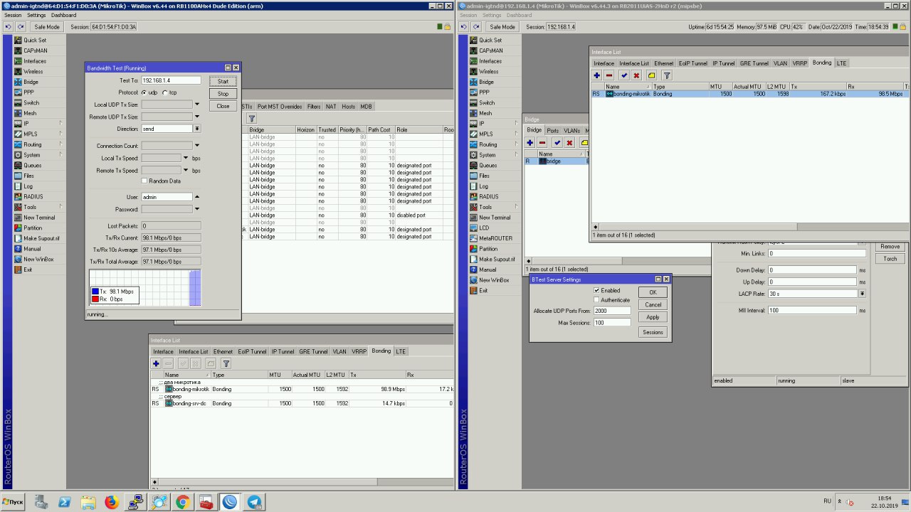Expand Remote UDP Tx Size field
Image resolution: width=911 pixels, height=512 pixels.
197,117
